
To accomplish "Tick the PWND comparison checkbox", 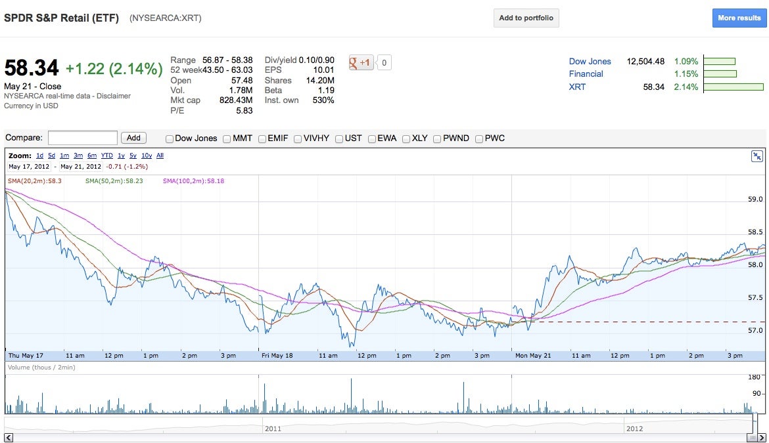I will click(x=437, y=139).
